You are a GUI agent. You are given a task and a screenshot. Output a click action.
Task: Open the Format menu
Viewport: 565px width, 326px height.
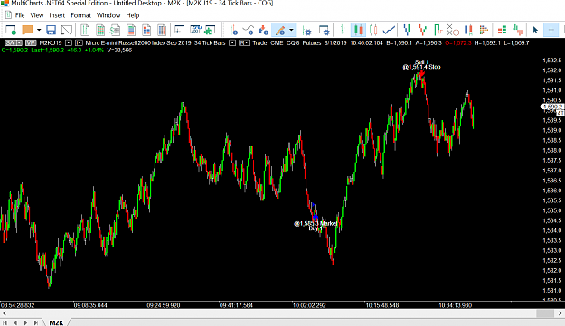(80, 15)
